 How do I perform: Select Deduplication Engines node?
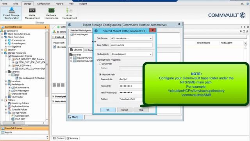tap(22, 56)
